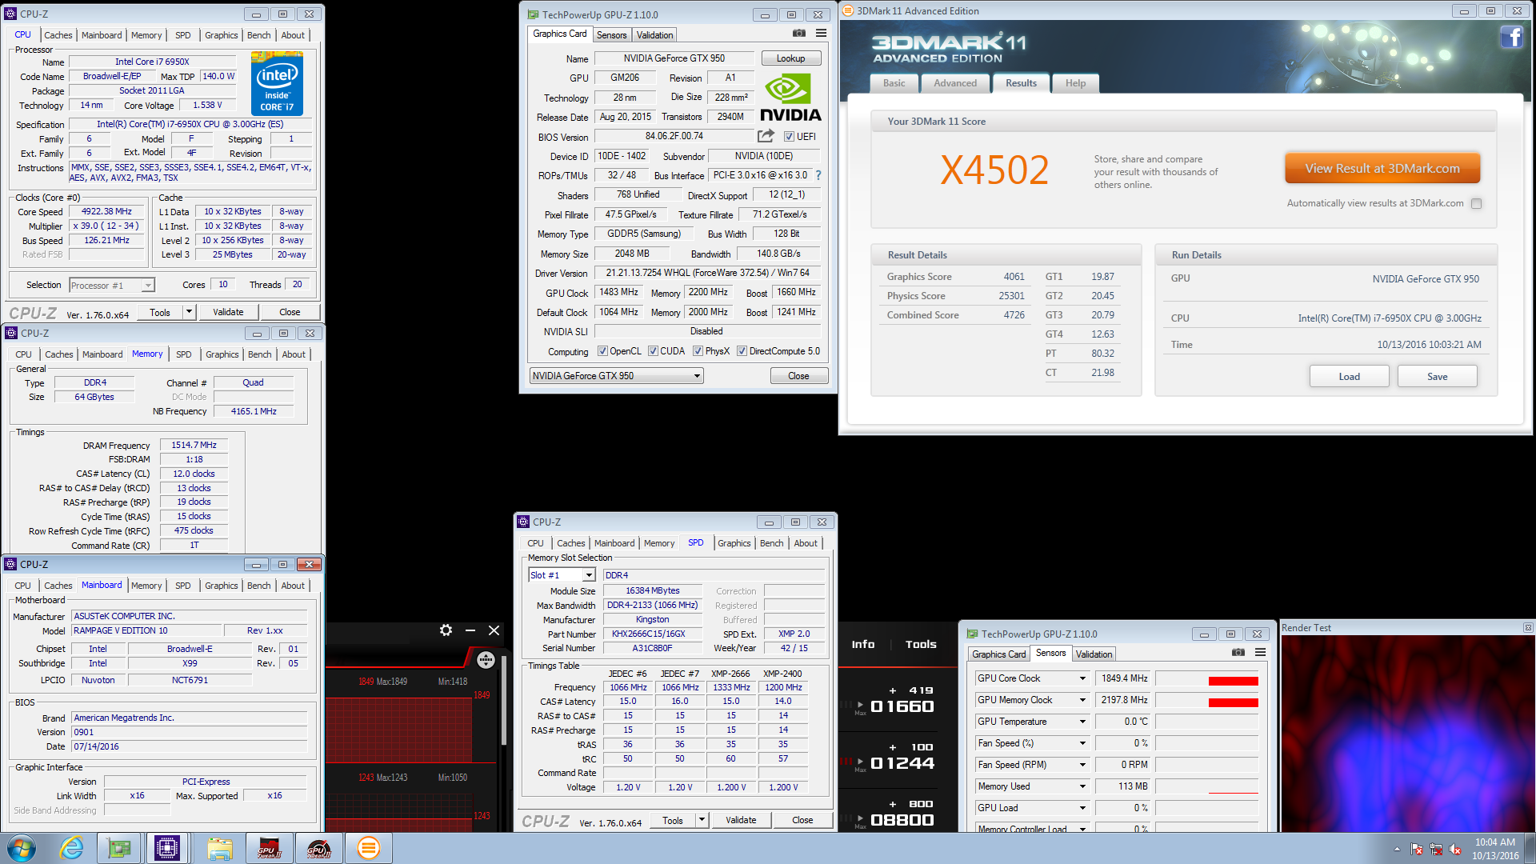Select Bench tab in CPU-Z Mainboard window
Image resolution: width=1536 pixels, height=864 pixels.
[258, 586]
